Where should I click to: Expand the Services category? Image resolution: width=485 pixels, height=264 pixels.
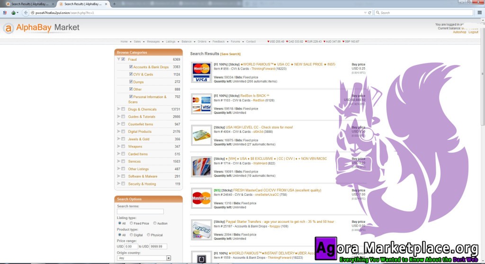click(118, 161)
